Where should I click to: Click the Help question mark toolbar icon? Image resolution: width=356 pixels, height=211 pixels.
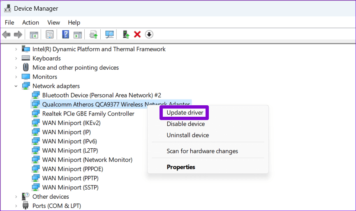pos(65,34)
